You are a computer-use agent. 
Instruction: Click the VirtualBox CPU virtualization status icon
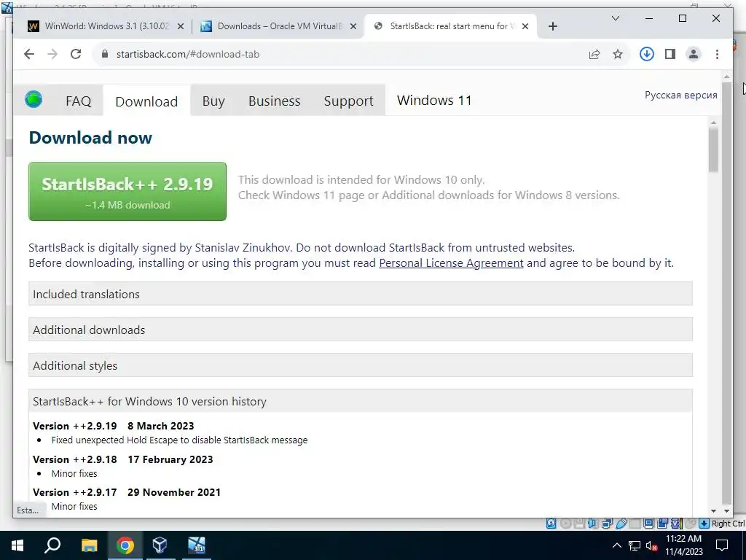[676, 524]
